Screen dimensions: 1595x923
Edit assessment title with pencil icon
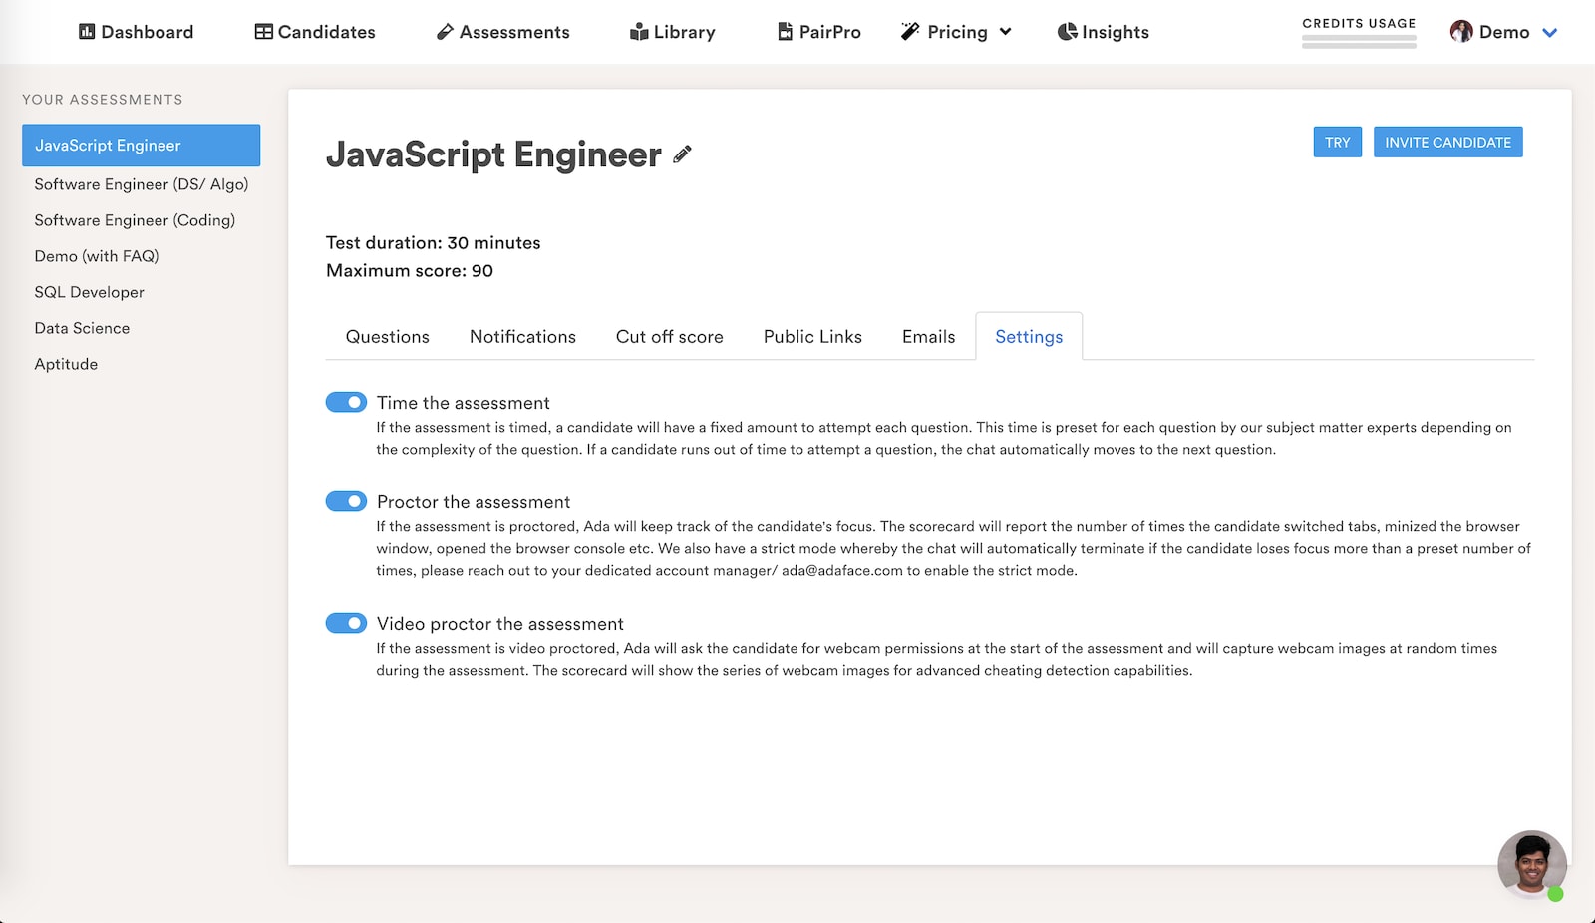click(x=682, y=154)
